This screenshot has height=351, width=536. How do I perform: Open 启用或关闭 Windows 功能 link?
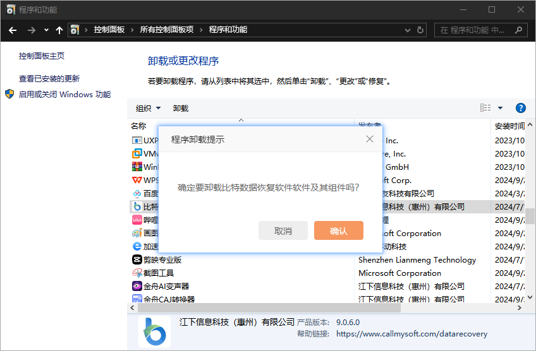click(64, 95)
